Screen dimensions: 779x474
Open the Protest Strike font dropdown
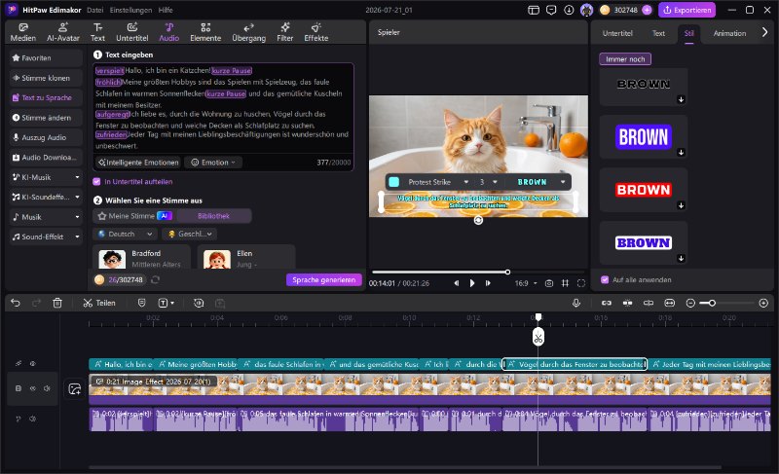coord(438,182)
